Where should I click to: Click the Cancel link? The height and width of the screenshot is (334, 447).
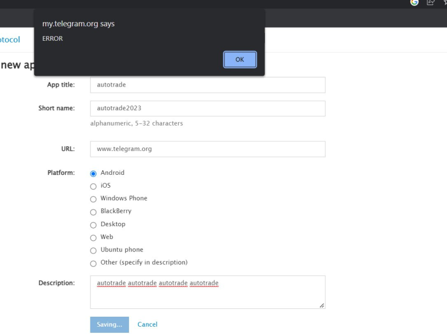(x=148, y=325)
